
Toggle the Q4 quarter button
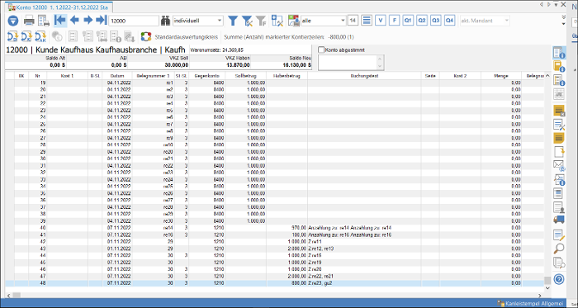point(450,21)
